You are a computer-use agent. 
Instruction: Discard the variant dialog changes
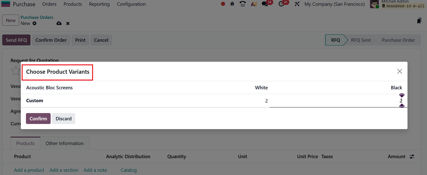(x=63, y=119)
